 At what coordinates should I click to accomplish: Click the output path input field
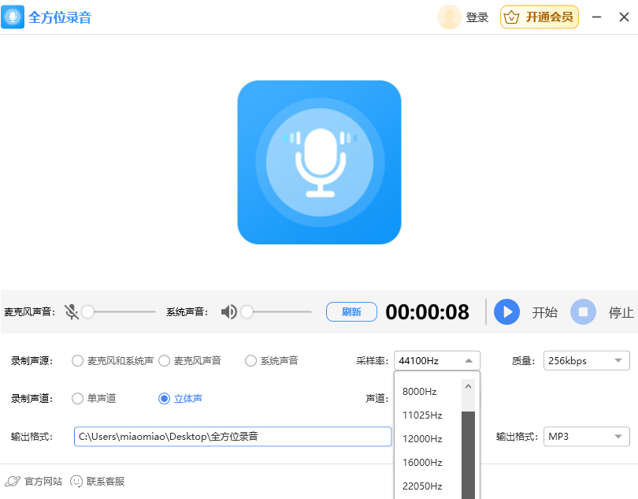point(232,437)
